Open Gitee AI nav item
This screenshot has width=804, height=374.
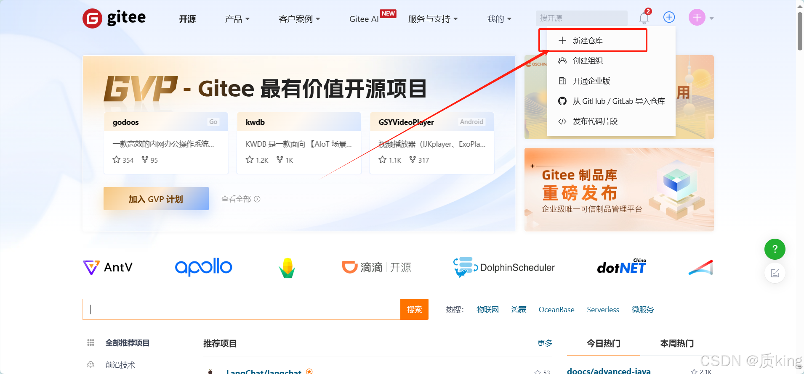pyautogui.click(x=364, y=19)
